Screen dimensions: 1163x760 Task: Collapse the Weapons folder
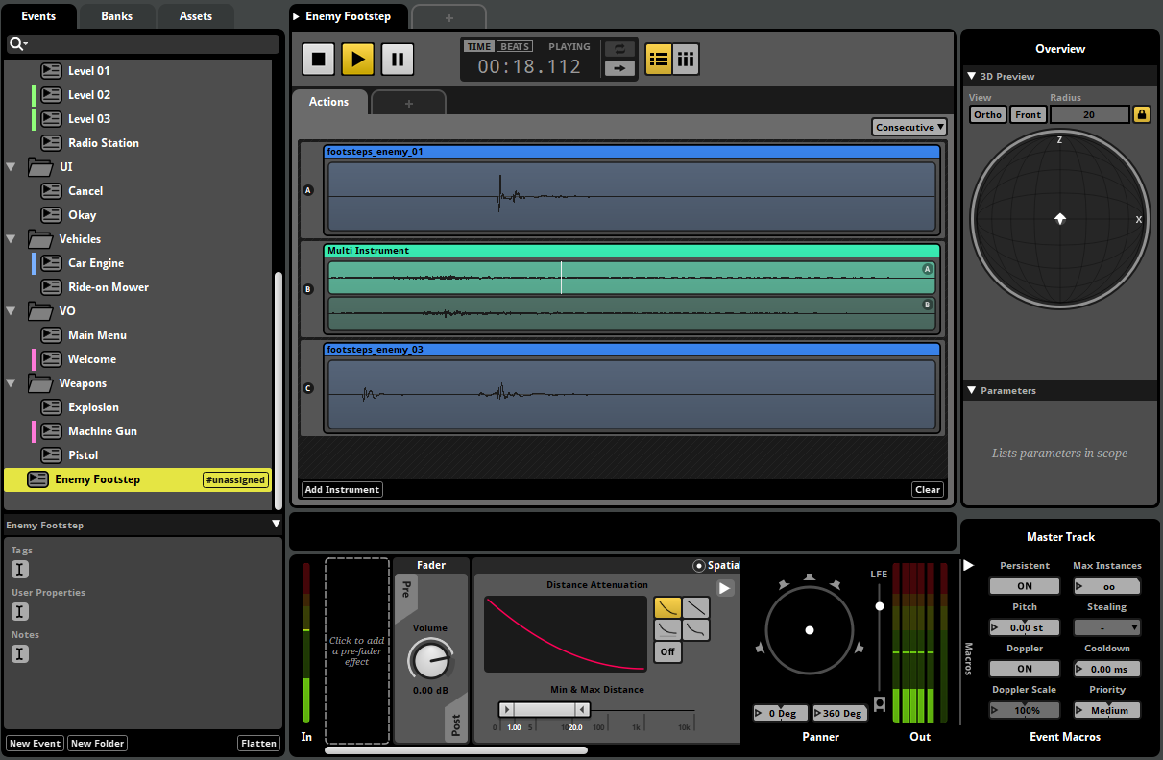click(x=12, y=383)
